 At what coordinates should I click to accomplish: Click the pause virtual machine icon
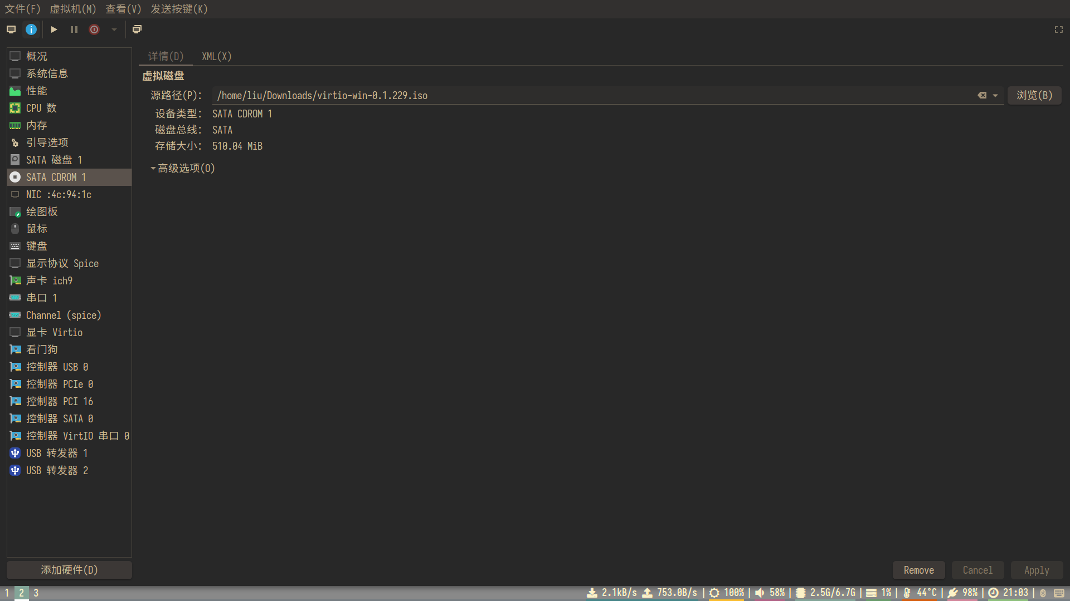[x=74, y=29]
